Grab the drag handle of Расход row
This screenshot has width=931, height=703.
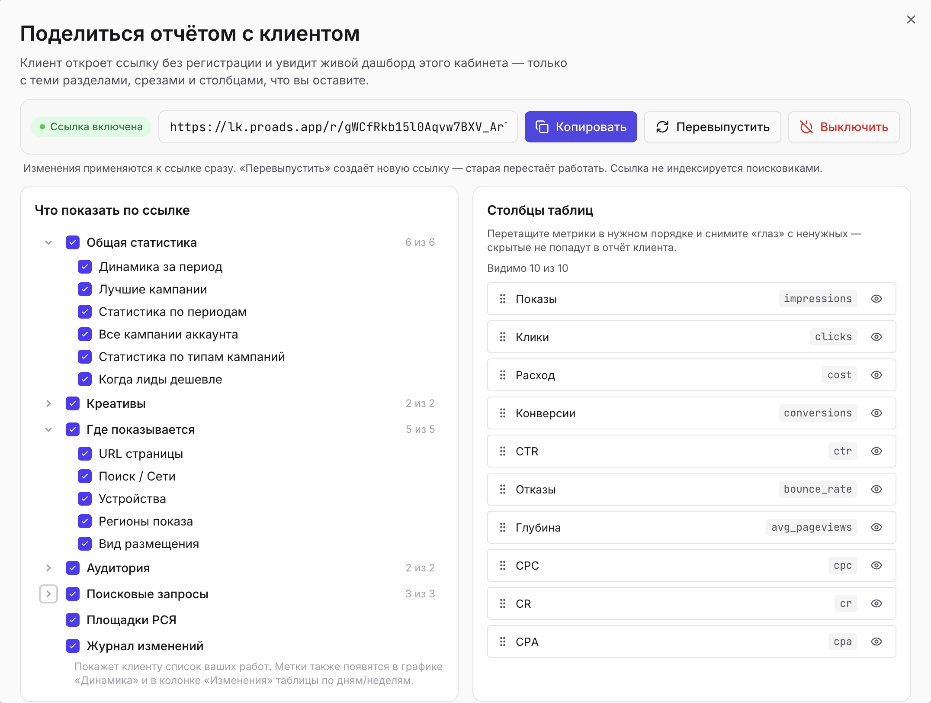coord(503,375)
